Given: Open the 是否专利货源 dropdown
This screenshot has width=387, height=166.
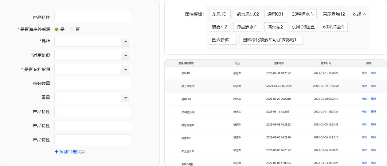Looking at the screenshot, I should 125,69.
